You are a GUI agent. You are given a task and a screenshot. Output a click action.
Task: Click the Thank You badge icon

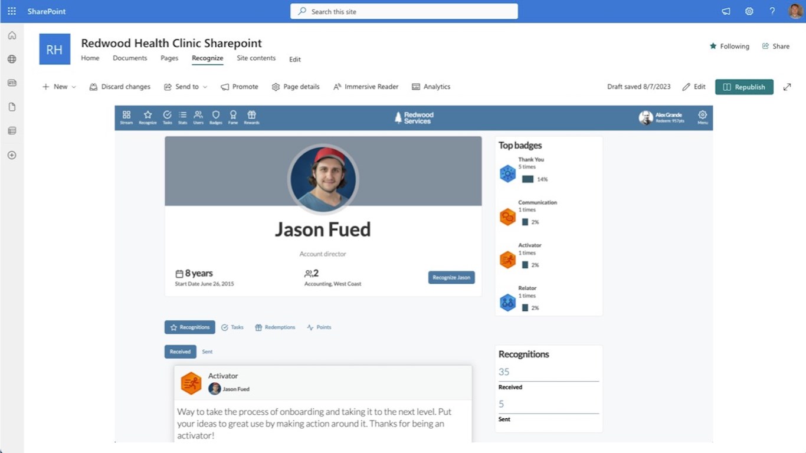(507, 173)
